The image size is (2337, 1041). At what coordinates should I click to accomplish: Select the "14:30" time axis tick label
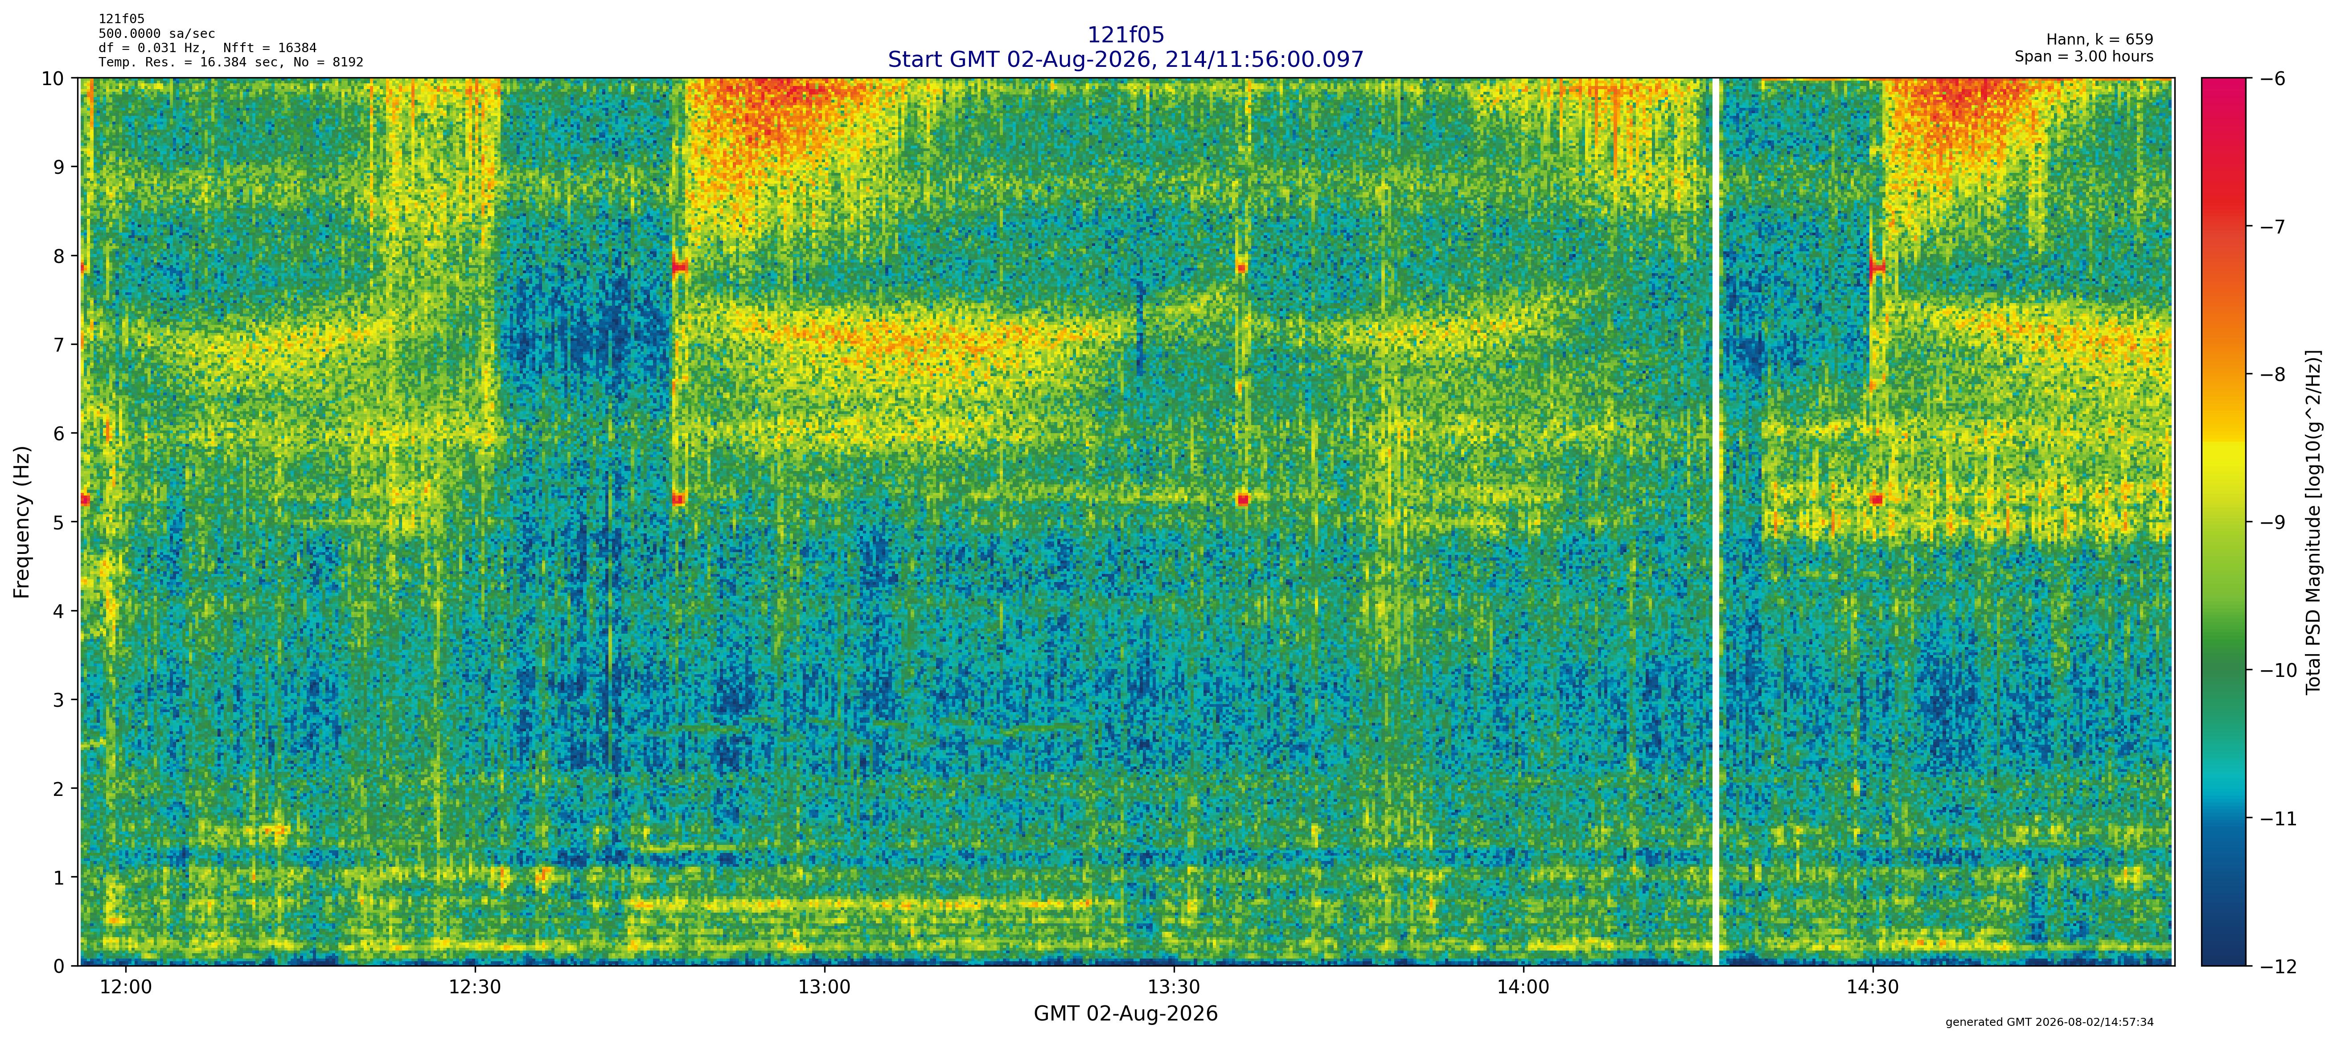click(x=1873, y=987)
